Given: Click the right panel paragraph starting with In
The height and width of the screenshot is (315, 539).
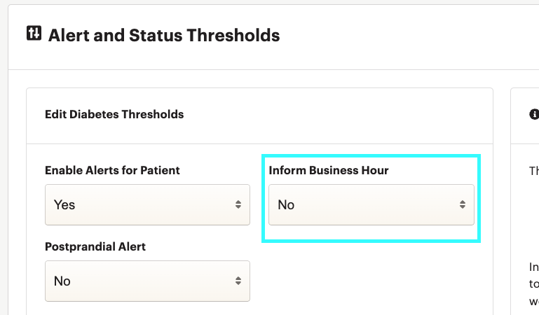Looking at the screenshot, I should point(534,284).
